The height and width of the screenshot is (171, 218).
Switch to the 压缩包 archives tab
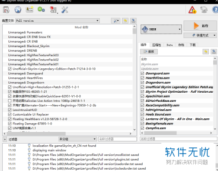point(157,45)
